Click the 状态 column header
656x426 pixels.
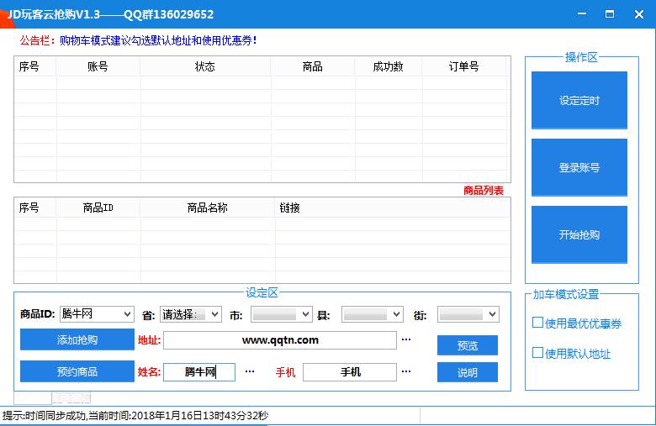204,66
